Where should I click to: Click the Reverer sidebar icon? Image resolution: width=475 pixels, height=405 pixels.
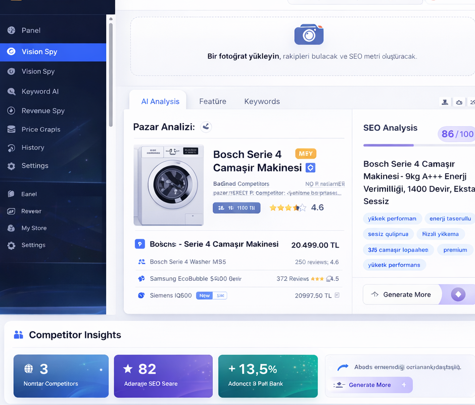[x=11, y=211]
